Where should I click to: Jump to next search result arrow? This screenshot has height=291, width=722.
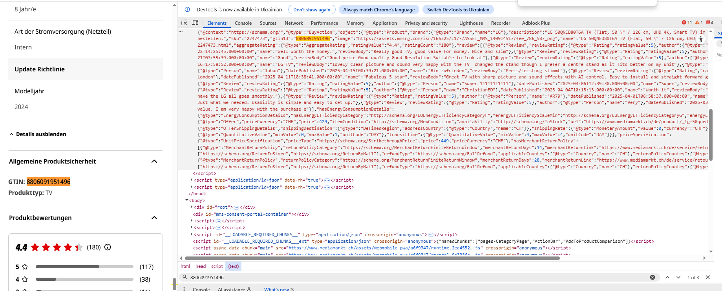pyautogui.click(x=678, y=277)
